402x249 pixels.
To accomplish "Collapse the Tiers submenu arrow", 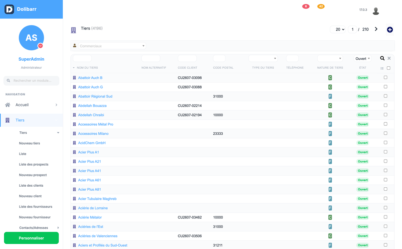I will 58,133.
